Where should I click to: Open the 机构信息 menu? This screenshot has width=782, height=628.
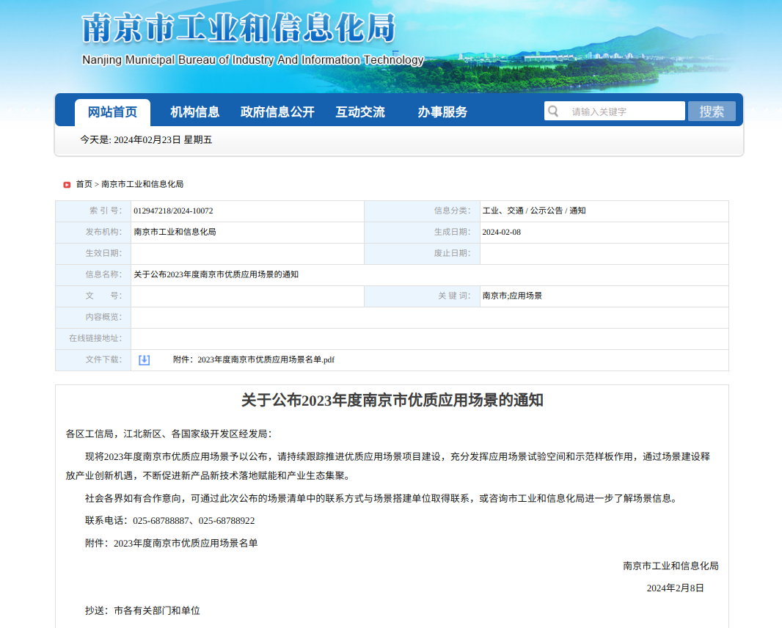point(194,111)
